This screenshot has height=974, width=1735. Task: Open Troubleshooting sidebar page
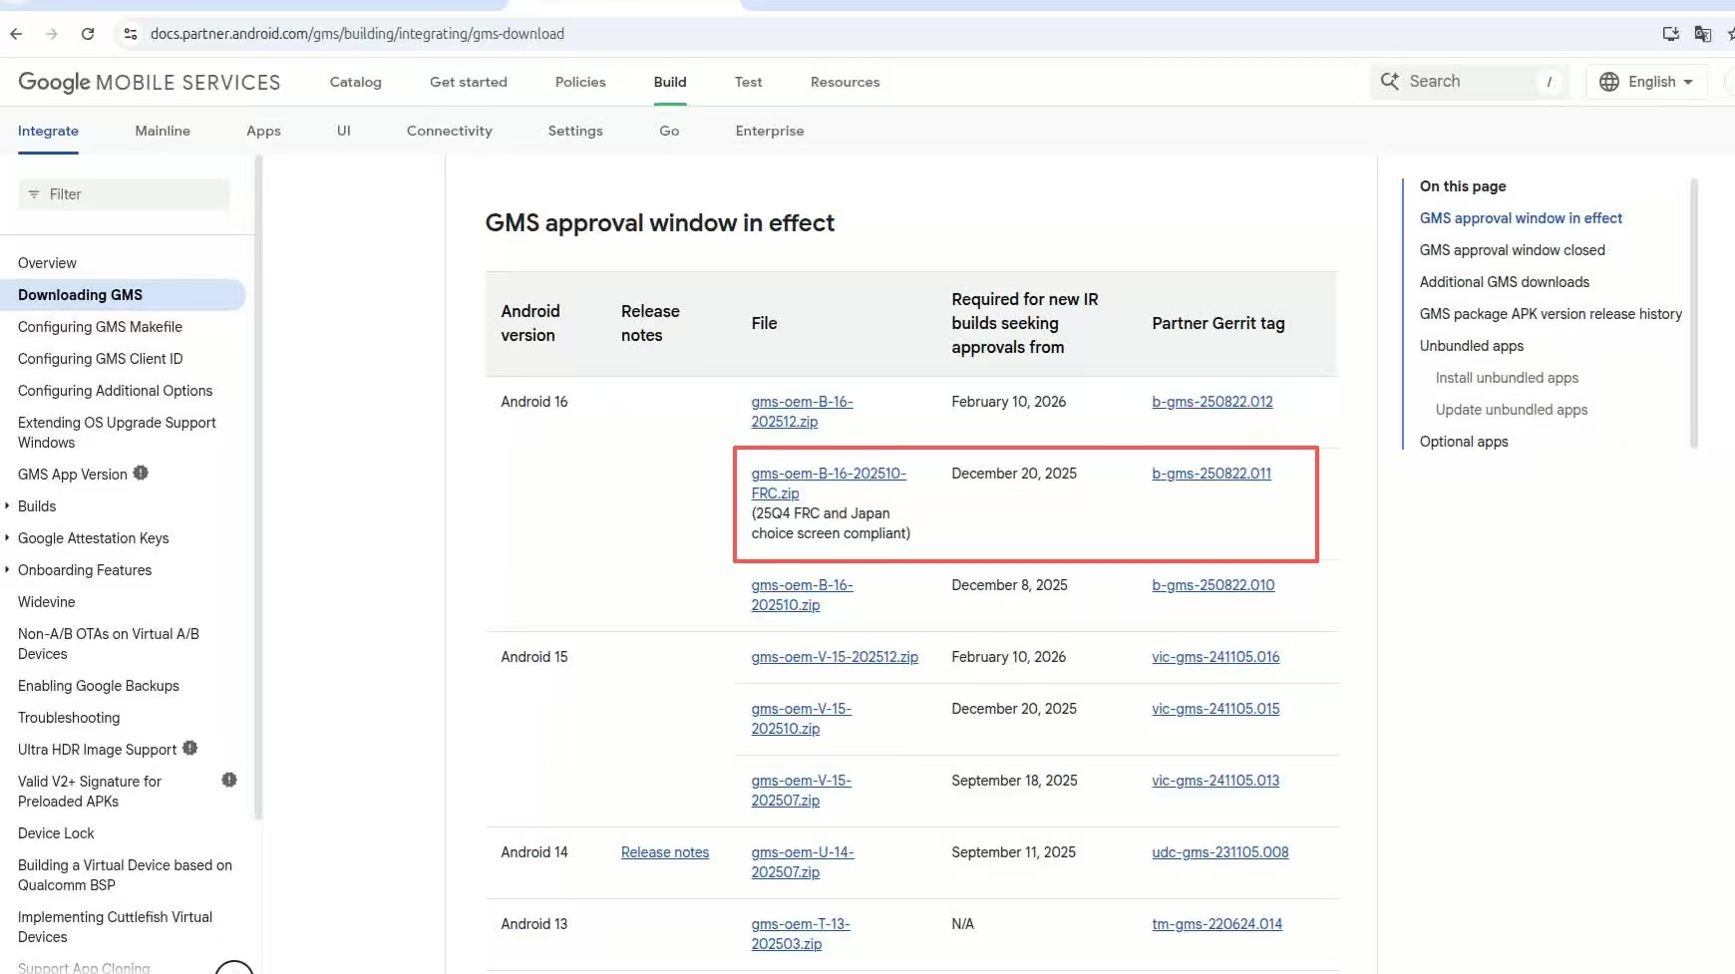tap(69, 718)
